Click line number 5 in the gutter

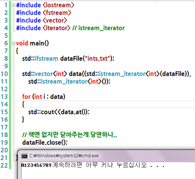pos(6,36)
